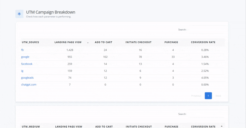The image size is (246, 128).
Task: Click the Previous pagination button
Action: click(196, 96)
